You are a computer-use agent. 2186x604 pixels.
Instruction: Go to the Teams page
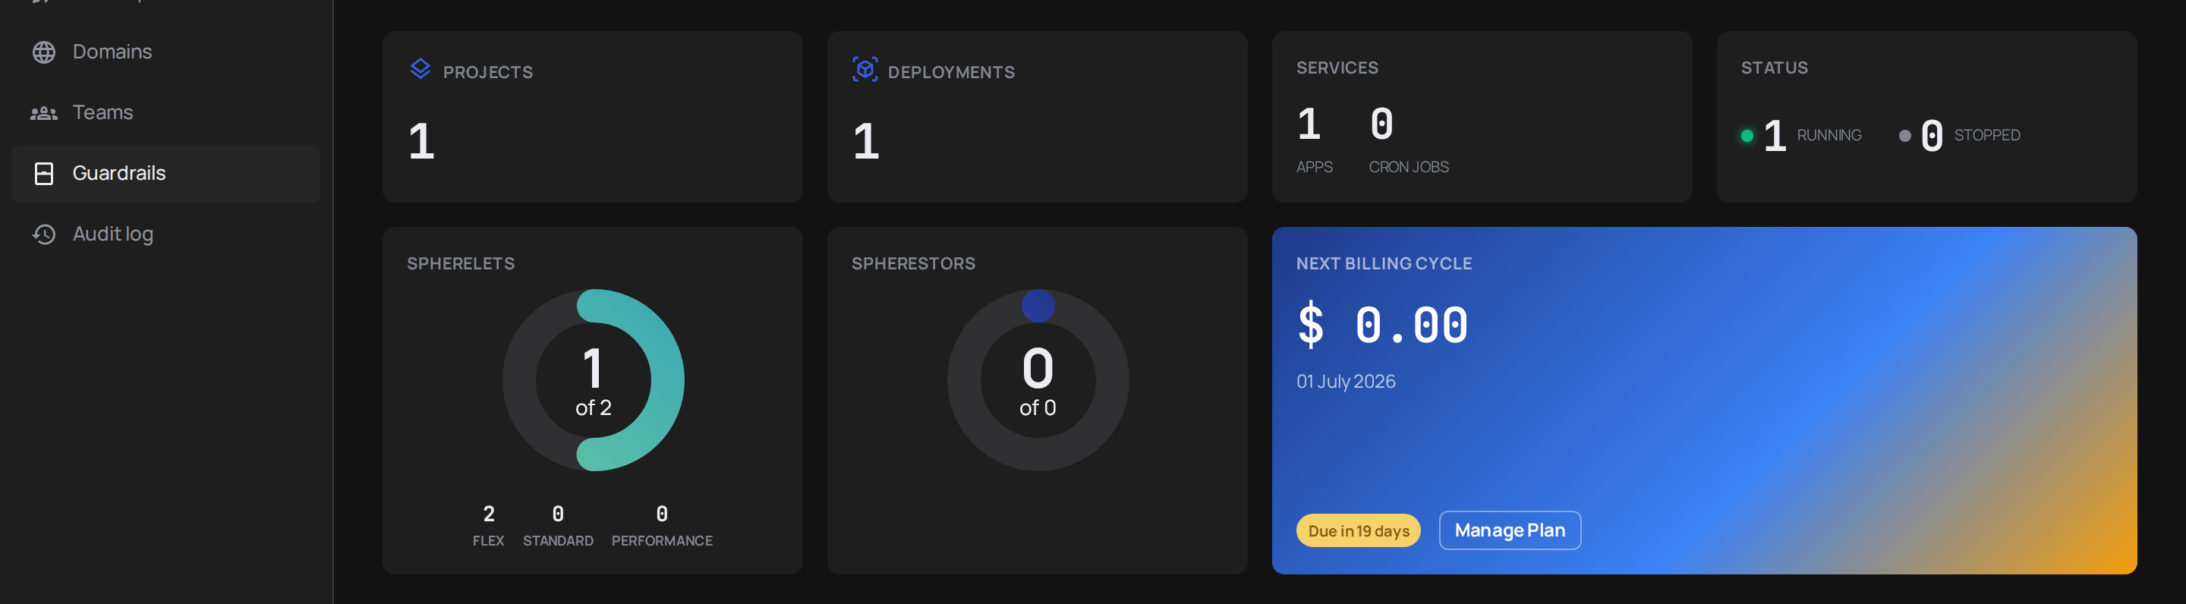pyautogui.click(x=166, y=113)
